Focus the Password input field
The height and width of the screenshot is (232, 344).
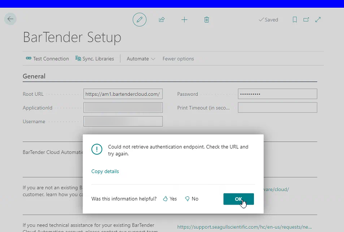click(x=277, y=94)
